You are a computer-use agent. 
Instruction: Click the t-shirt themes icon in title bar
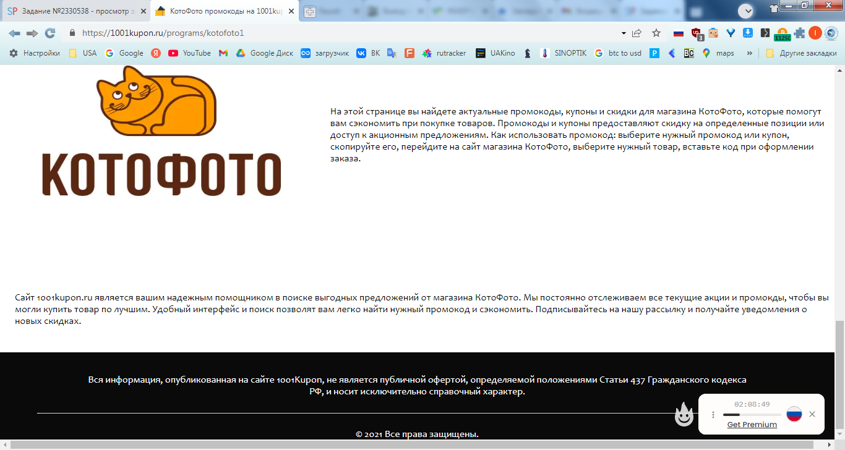774,8
